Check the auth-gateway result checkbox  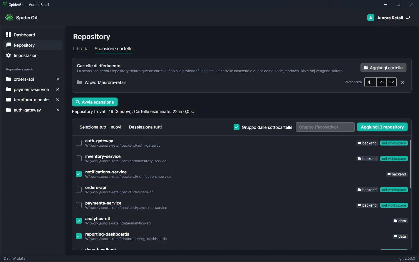click(79, 143)
